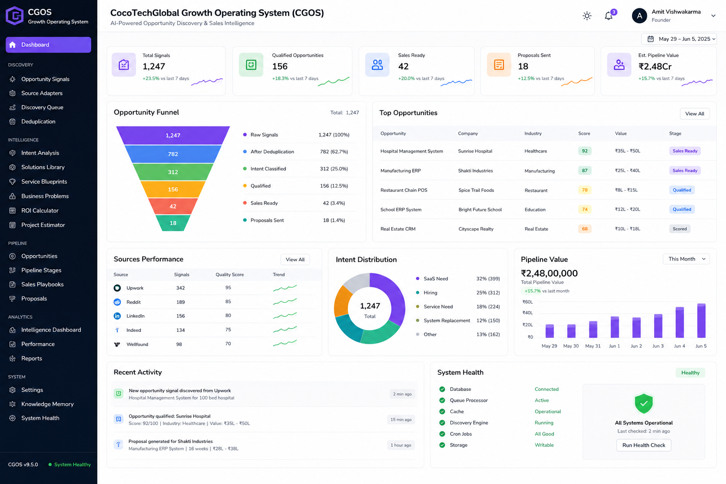The width and height of the screenshot is (726, 484).
Task: Click the new opportunity signal activity icon
Action: pos(119,394)
